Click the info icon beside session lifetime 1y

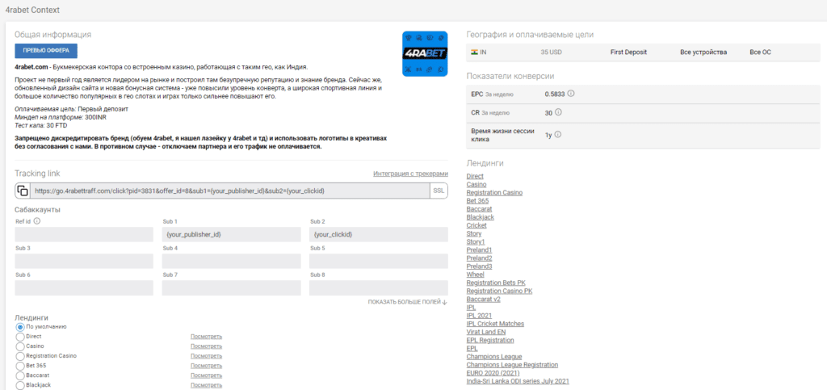[558, 134]
